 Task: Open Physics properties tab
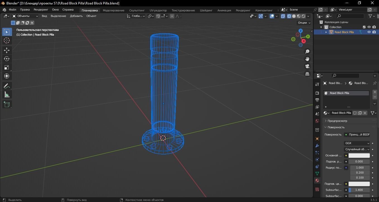click(x=317, y=159)
